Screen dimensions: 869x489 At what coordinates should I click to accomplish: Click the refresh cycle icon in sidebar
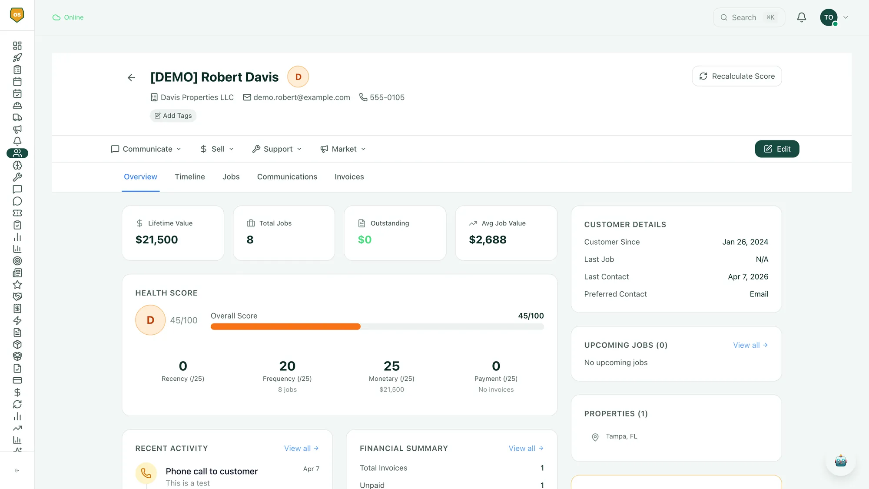pyautogui.click(x=17, y=404)
